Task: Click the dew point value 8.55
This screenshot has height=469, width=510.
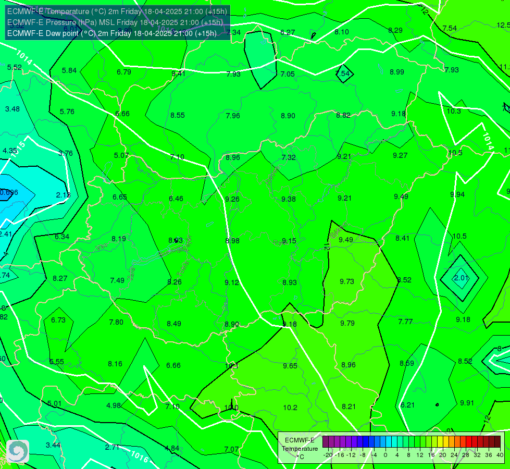Action: tap(178, 115)
